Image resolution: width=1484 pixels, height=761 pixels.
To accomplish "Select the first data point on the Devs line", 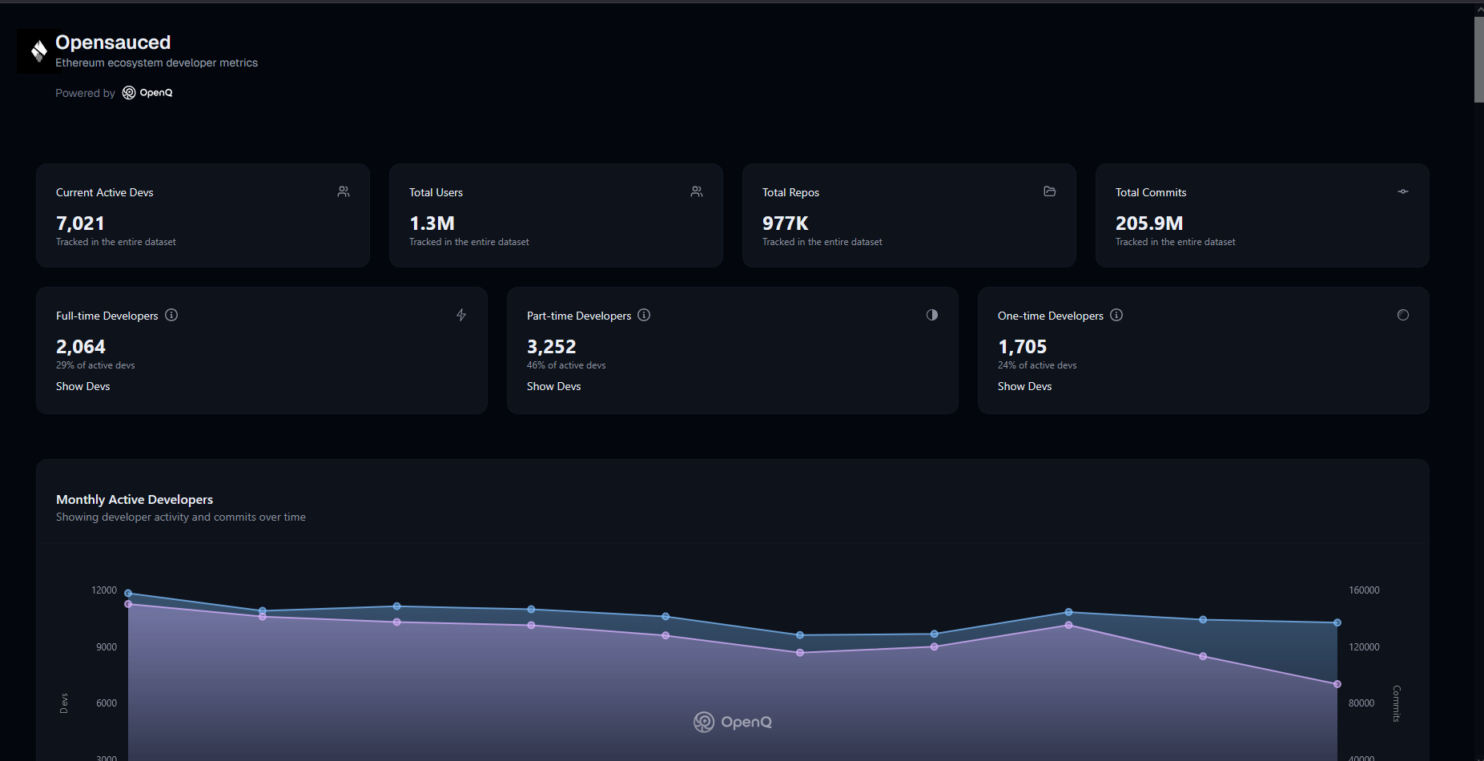I will tap(129, 594).
